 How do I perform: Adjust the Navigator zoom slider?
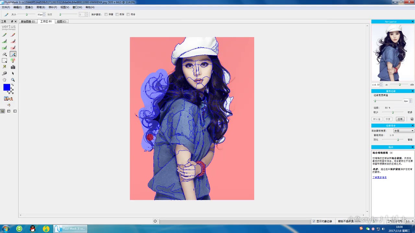tap(399, 84)
